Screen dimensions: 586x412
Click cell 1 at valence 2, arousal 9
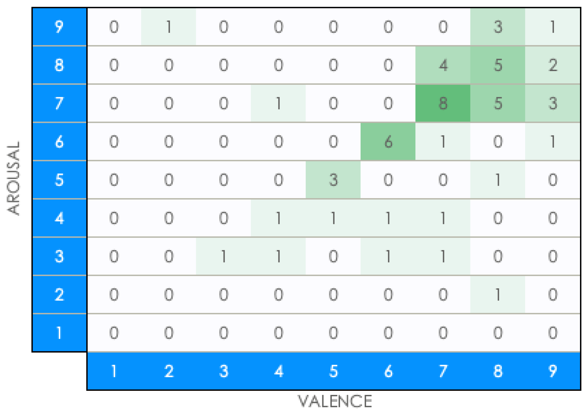point(168,27)
